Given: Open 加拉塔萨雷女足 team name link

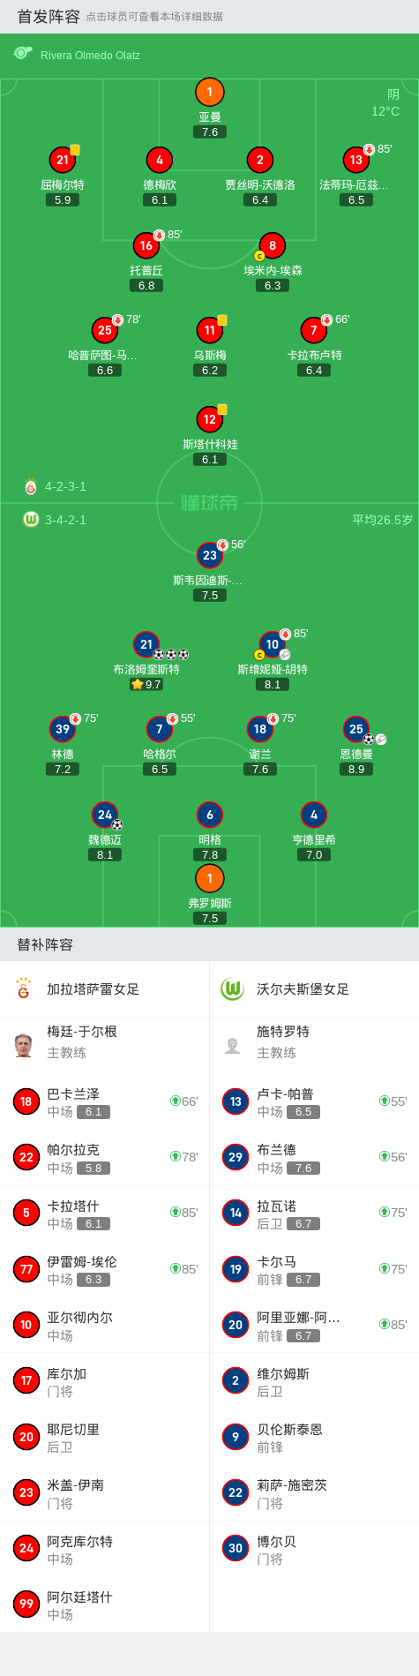Looking at the screenshot, I should [93, 989].
